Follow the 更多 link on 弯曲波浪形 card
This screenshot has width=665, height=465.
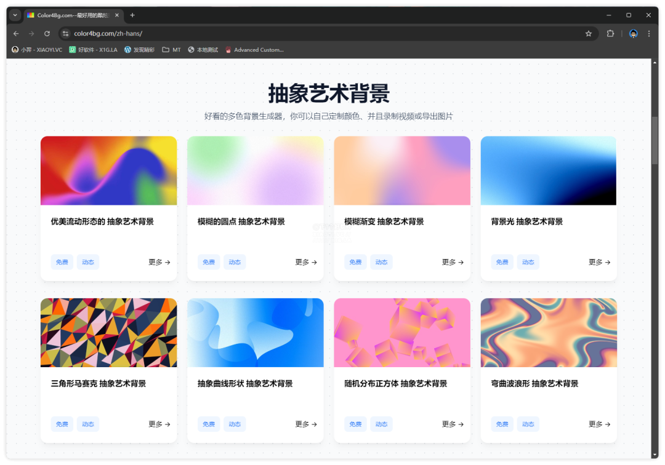pos(599,424)
